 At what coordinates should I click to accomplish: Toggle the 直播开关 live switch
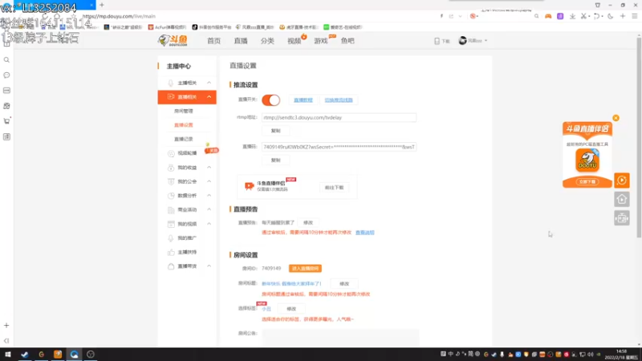coord(270,99)
